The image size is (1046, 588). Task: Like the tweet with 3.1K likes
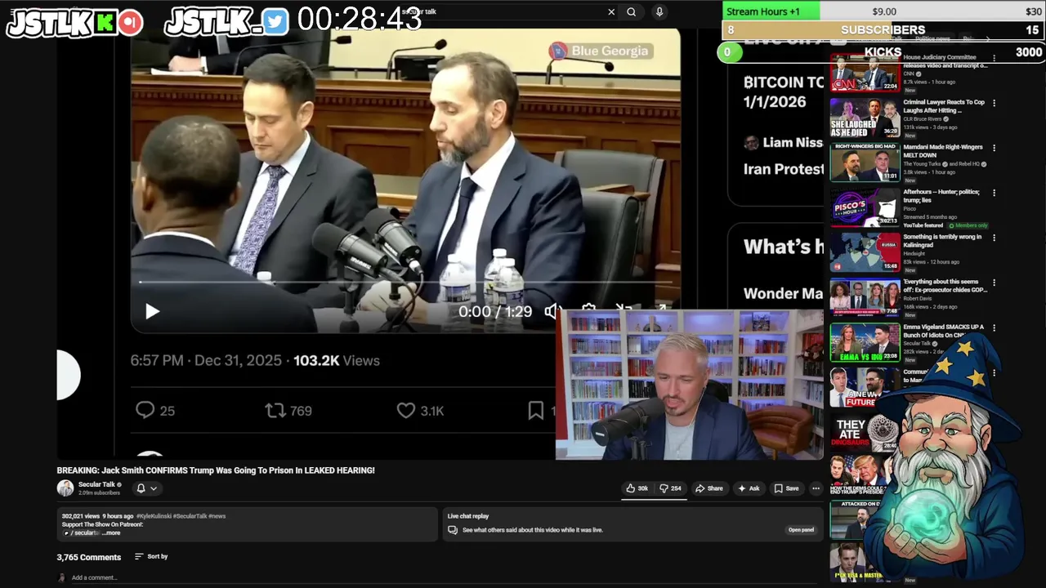pos(420,411)
